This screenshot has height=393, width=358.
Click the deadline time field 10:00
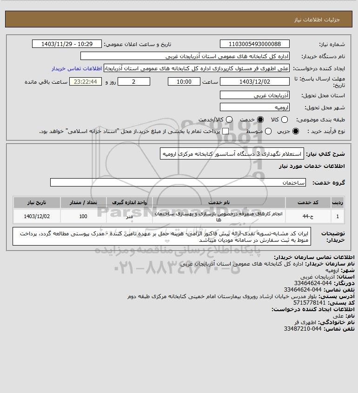click(x=184, y=82)
